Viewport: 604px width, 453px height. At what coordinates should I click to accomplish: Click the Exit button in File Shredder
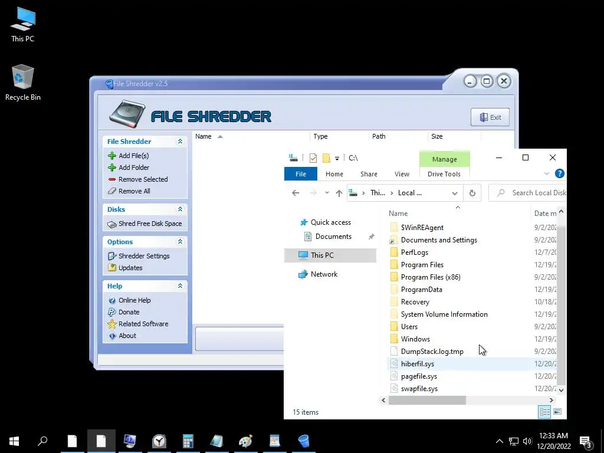490,117
